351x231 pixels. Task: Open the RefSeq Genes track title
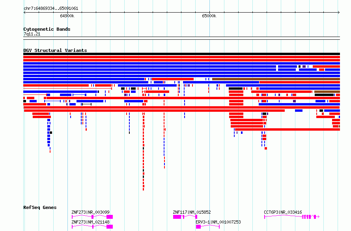click(x=40, y=207)
